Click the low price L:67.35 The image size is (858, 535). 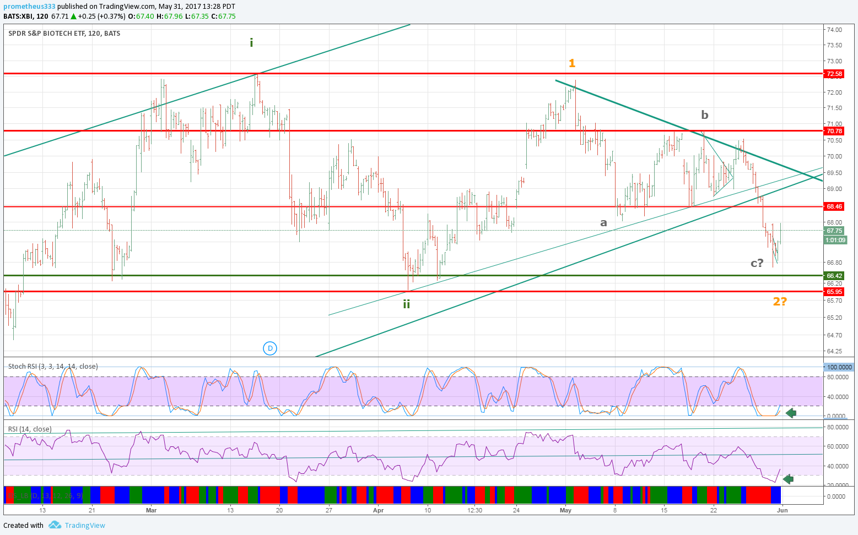tap(197, 17)
